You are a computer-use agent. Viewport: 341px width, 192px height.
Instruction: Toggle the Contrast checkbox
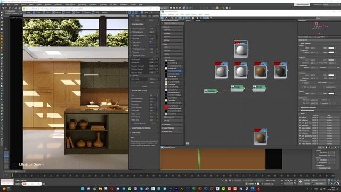[x=132, y=39]
